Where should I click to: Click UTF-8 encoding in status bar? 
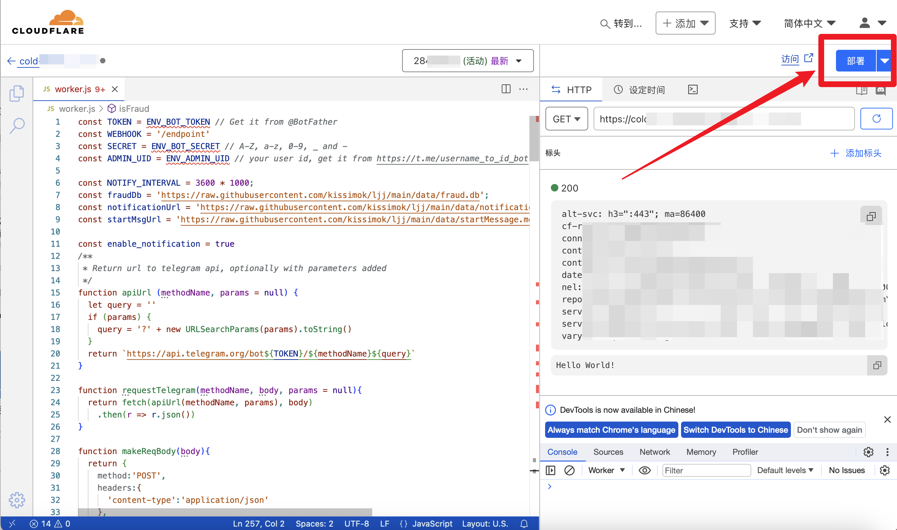pos(357,524)
